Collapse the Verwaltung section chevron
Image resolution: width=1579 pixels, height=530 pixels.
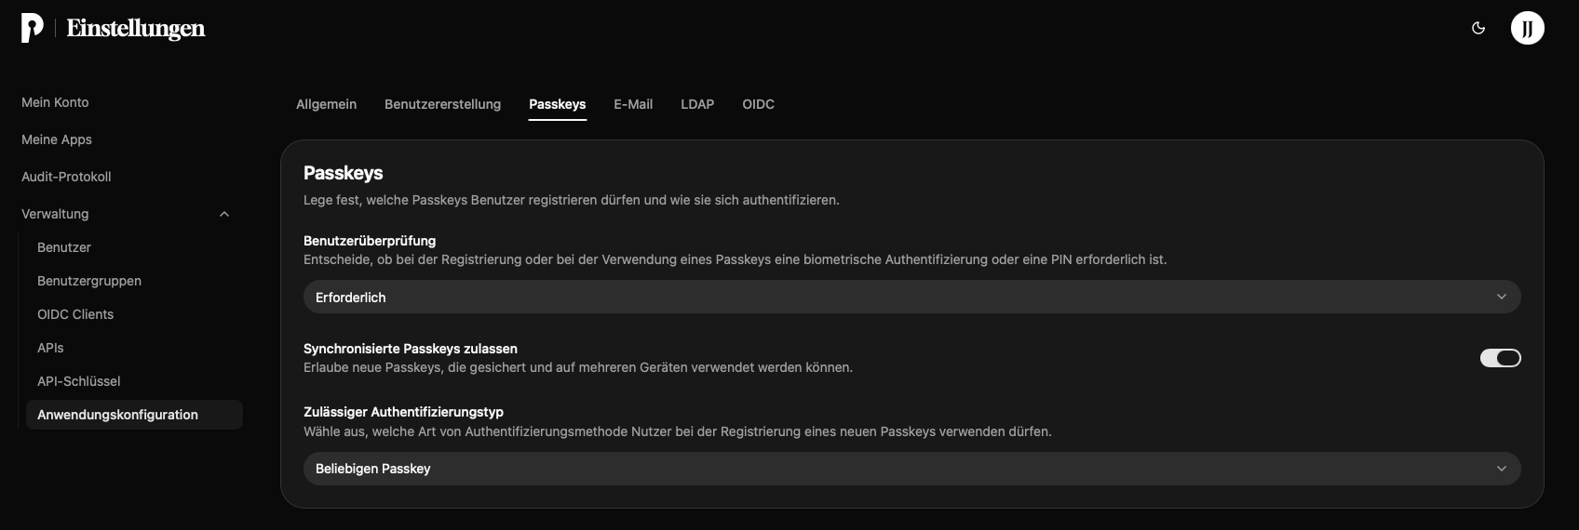[224, 214]
